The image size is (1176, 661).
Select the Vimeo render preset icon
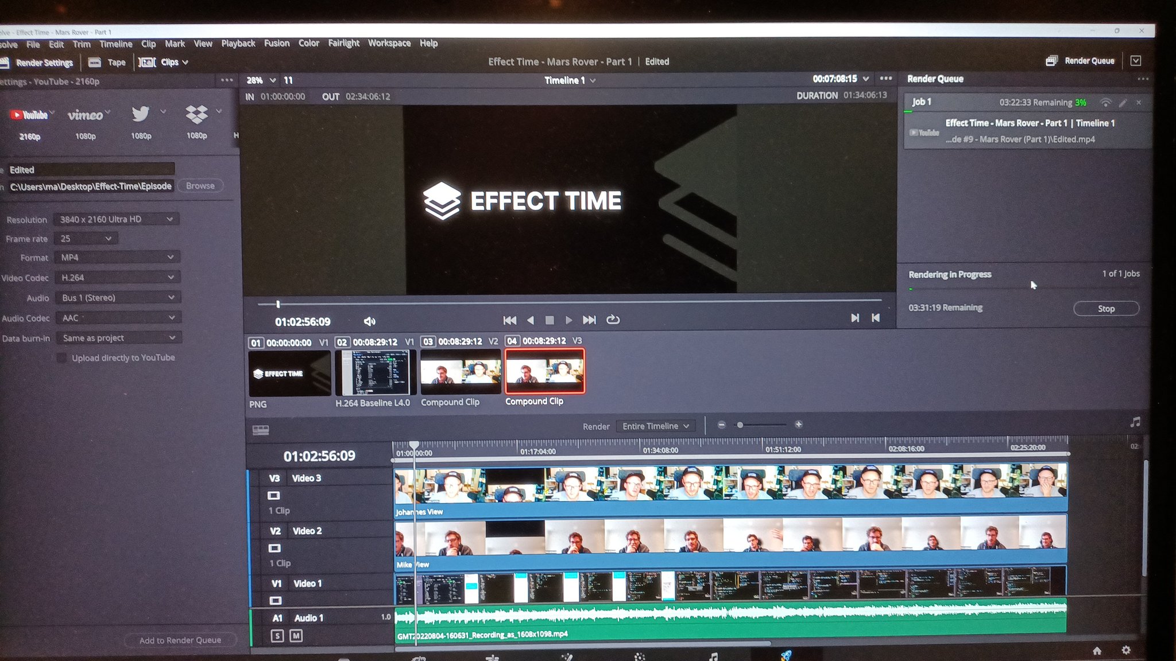(86, 114)
